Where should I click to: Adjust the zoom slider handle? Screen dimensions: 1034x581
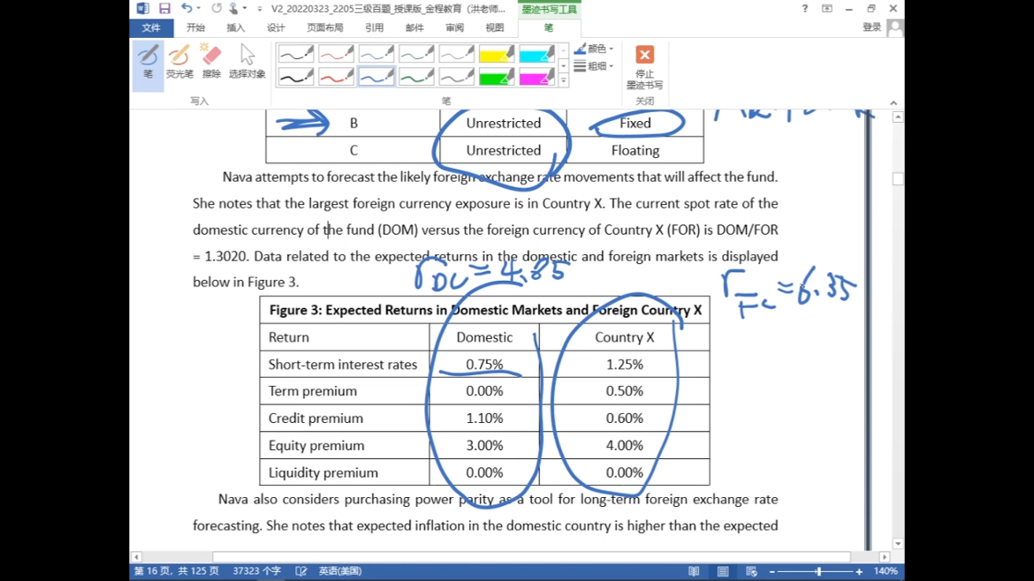(819, 572)
